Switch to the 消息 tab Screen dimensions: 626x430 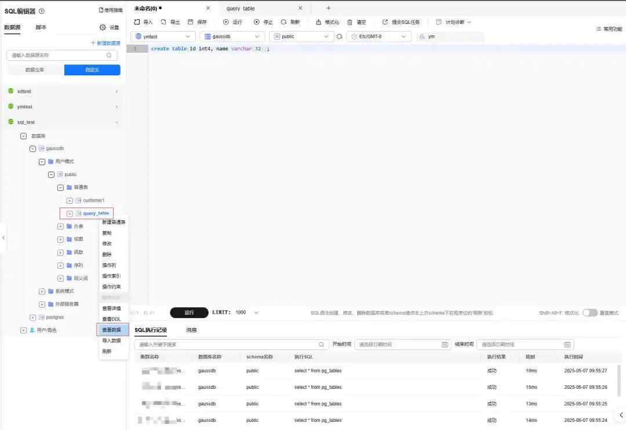point(192,330)
